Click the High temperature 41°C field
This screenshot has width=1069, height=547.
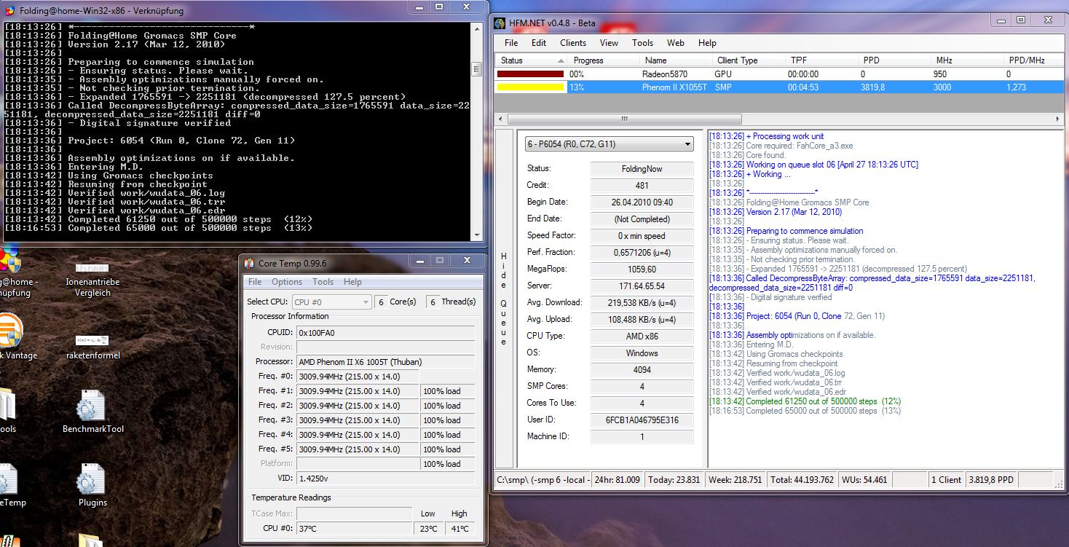[459, 529]
